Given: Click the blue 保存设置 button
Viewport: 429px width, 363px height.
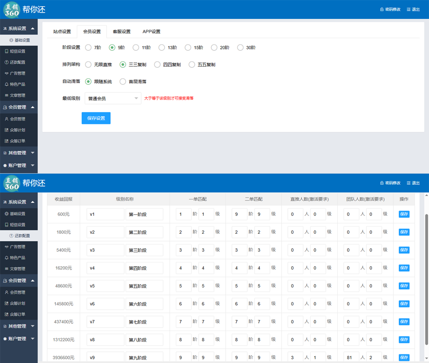Looking at the screenshot, I should click(96, 118).
